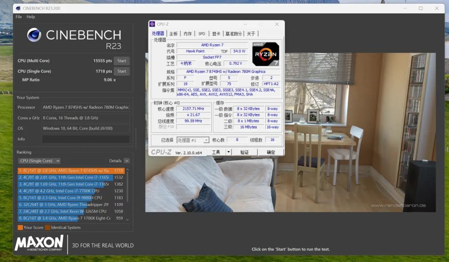The width and height of the screenshot is (449, 262).
Task: Select ranking row 4 Intel Core i7-7700K
Action: 71,191
